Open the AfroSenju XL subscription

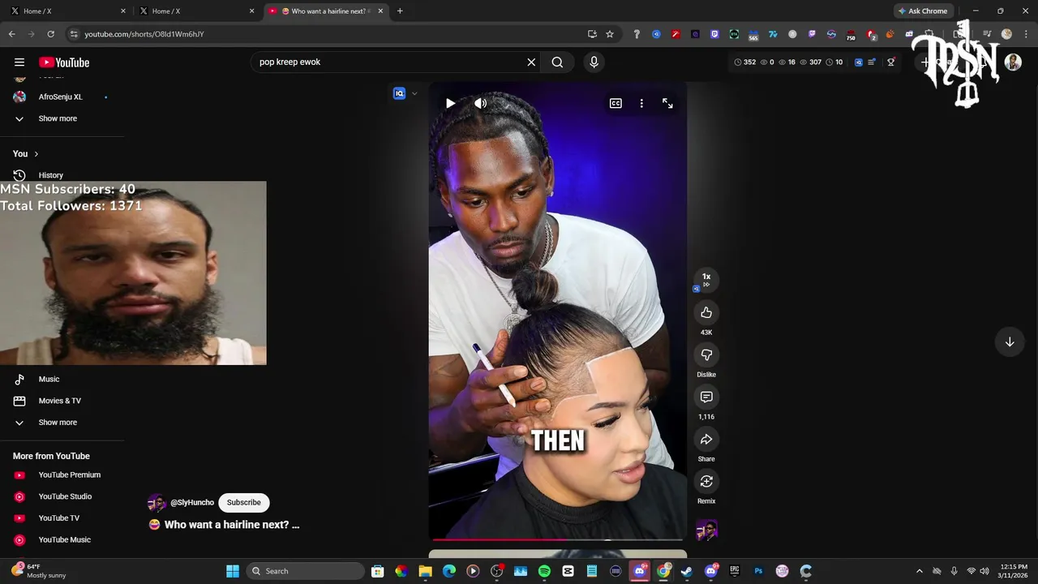(x=61, y=97)
